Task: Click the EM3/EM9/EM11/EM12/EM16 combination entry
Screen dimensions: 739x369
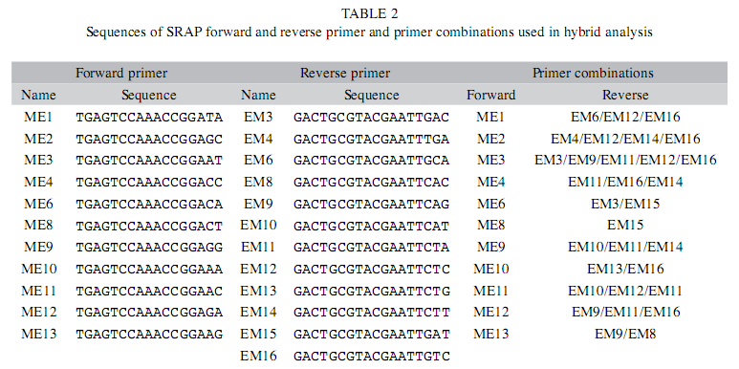Action: click(x=625, y=161)
